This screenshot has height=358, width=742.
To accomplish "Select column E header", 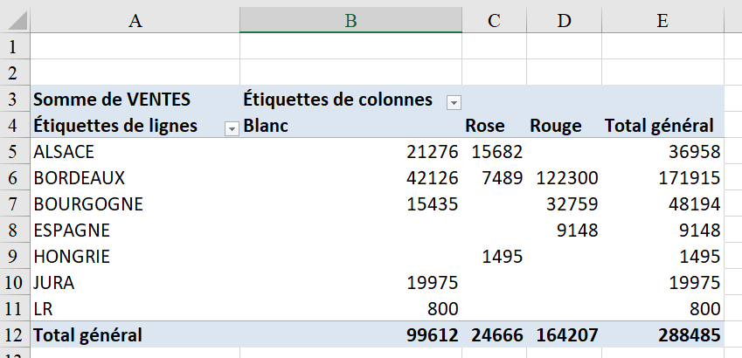I will pyautogui.click(x=662, y=21).
